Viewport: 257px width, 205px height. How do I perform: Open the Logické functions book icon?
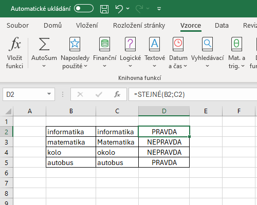click(130, 44)
